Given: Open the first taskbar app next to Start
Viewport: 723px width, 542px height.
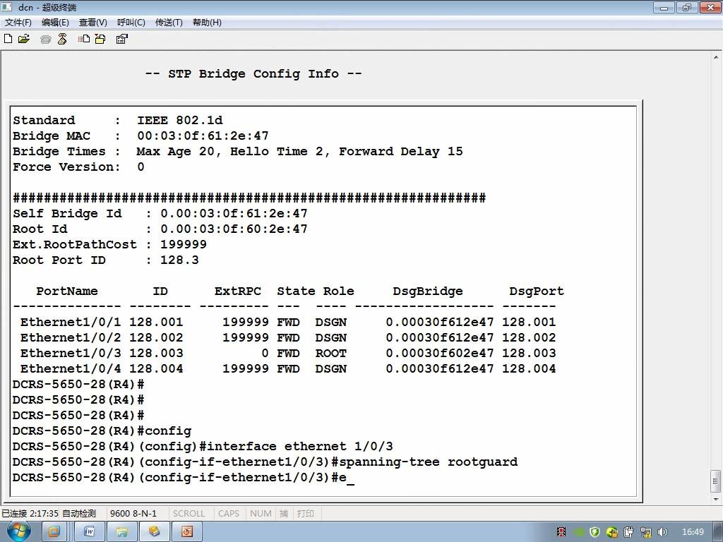Looking at the screenshot, I should 54,532.
